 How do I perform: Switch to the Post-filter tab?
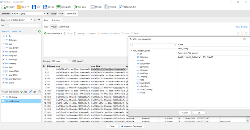tap(56, 20)
